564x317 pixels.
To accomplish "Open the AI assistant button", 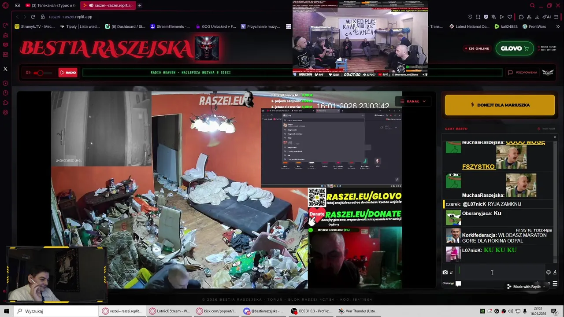I will click(547, 17).
